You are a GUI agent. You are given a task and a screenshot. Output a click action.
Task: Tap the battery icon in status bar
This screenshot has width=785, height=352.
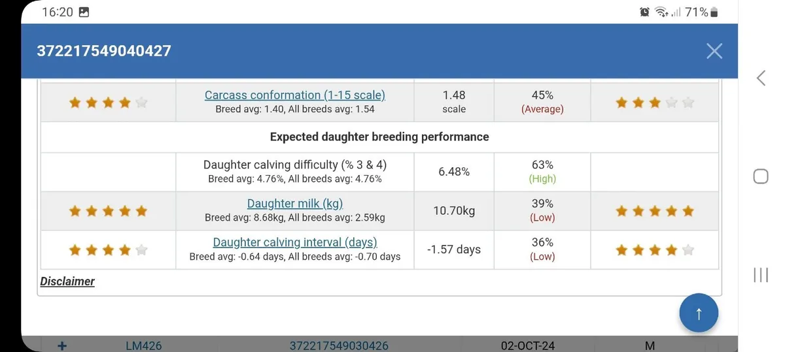click(x=714, y=12)
